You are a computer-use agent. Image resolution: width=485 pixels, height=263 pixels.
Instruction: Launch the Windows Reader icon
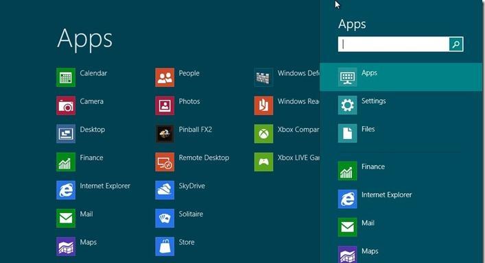click(263, 105)
